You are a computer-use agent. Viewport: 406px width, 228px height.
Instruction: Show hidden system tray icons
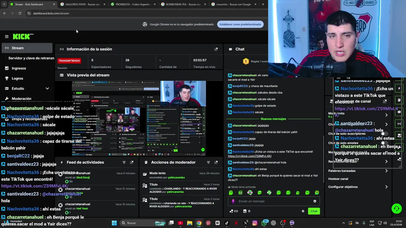[x=344, y=223]
